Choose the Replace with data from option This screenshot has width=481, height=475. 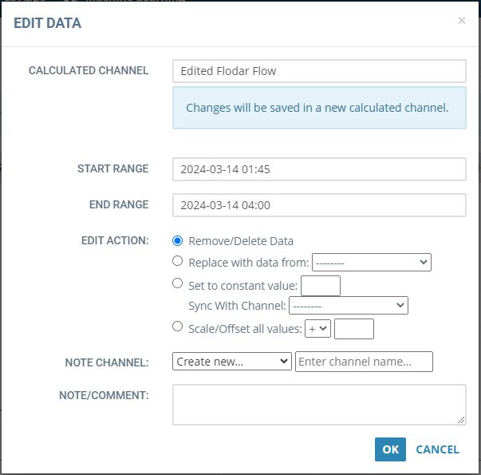[x=177, y=261]
